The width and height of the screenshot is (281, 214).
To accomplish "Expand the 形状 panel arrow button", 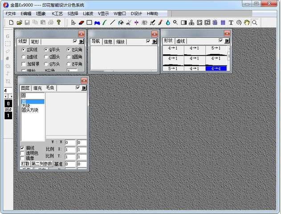I will click(x=227, y=41).
